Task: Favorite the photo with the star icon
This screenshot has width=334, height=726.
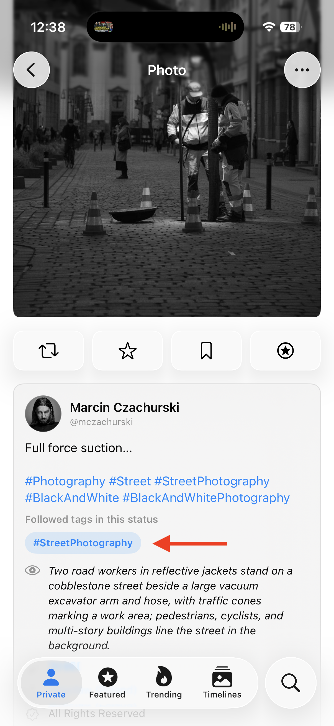Action: pyautogui.click(x=127, y=350)
